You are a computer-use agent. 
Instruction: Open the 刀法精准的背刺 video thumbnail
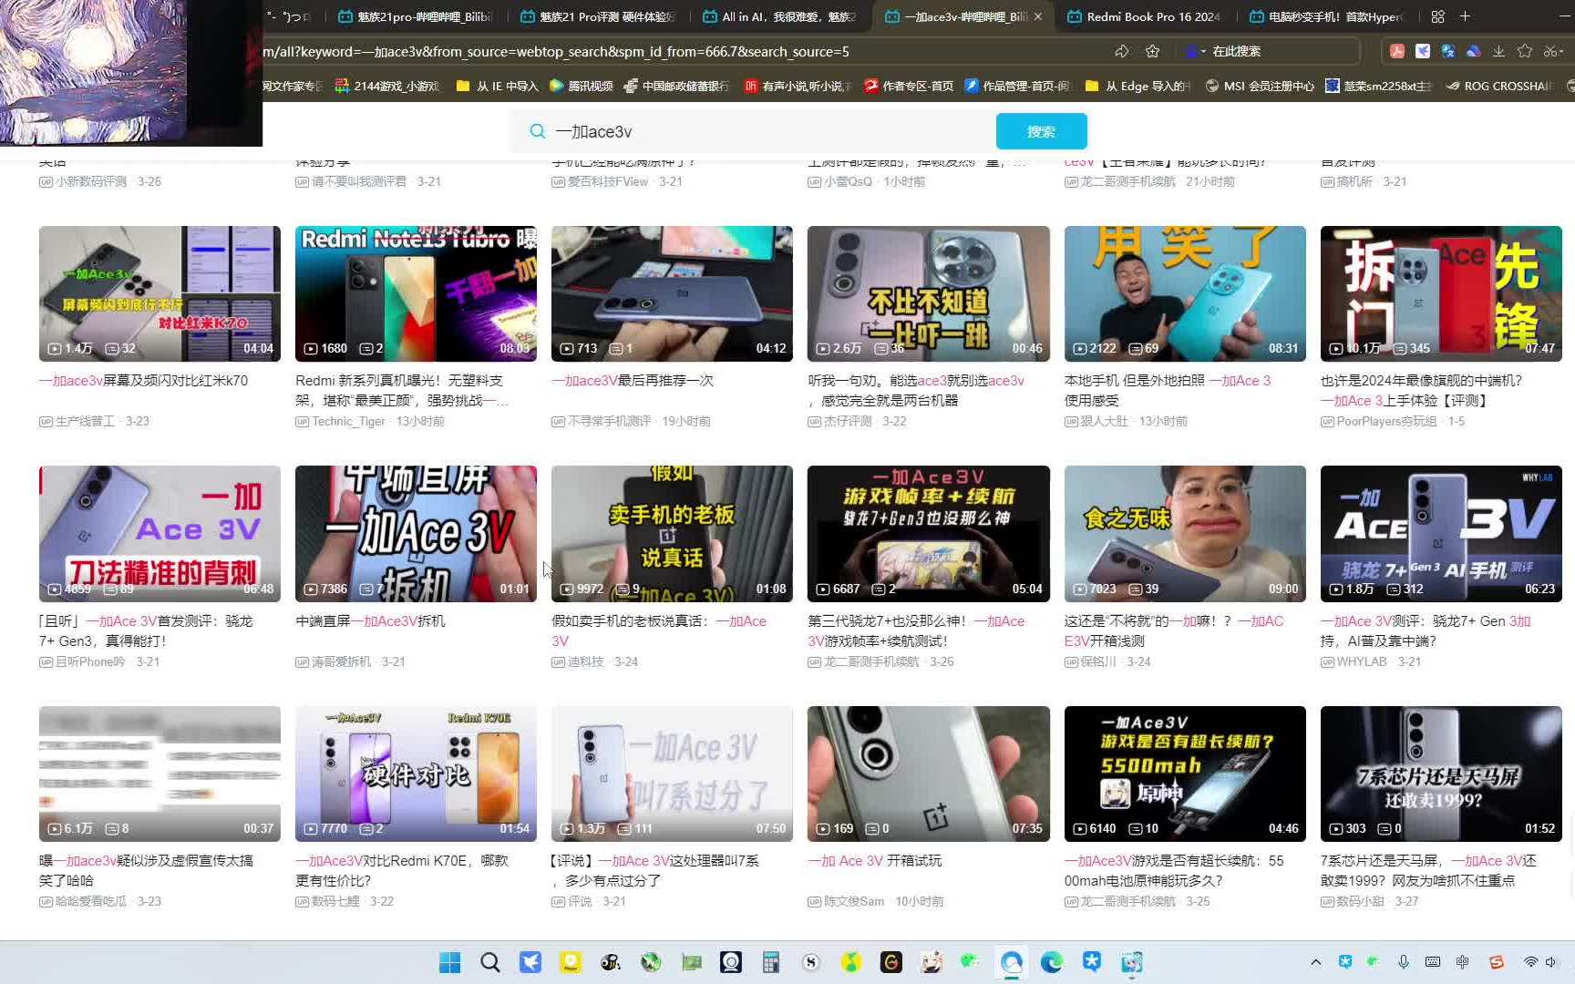160,533
